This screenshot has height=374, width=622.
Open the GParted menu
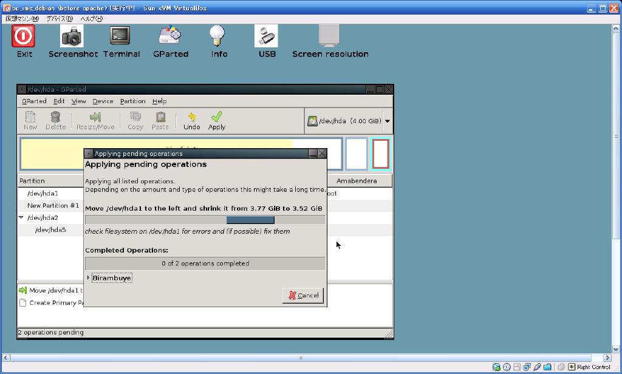click(34, 101)
